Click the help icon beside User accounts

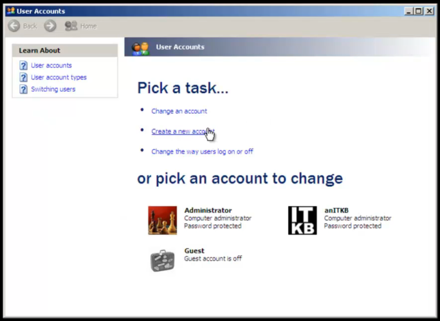point(24,65)
